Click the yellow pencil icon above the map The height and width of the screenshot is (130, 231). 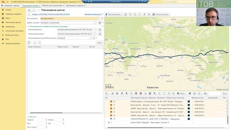[x=140, y=14]
